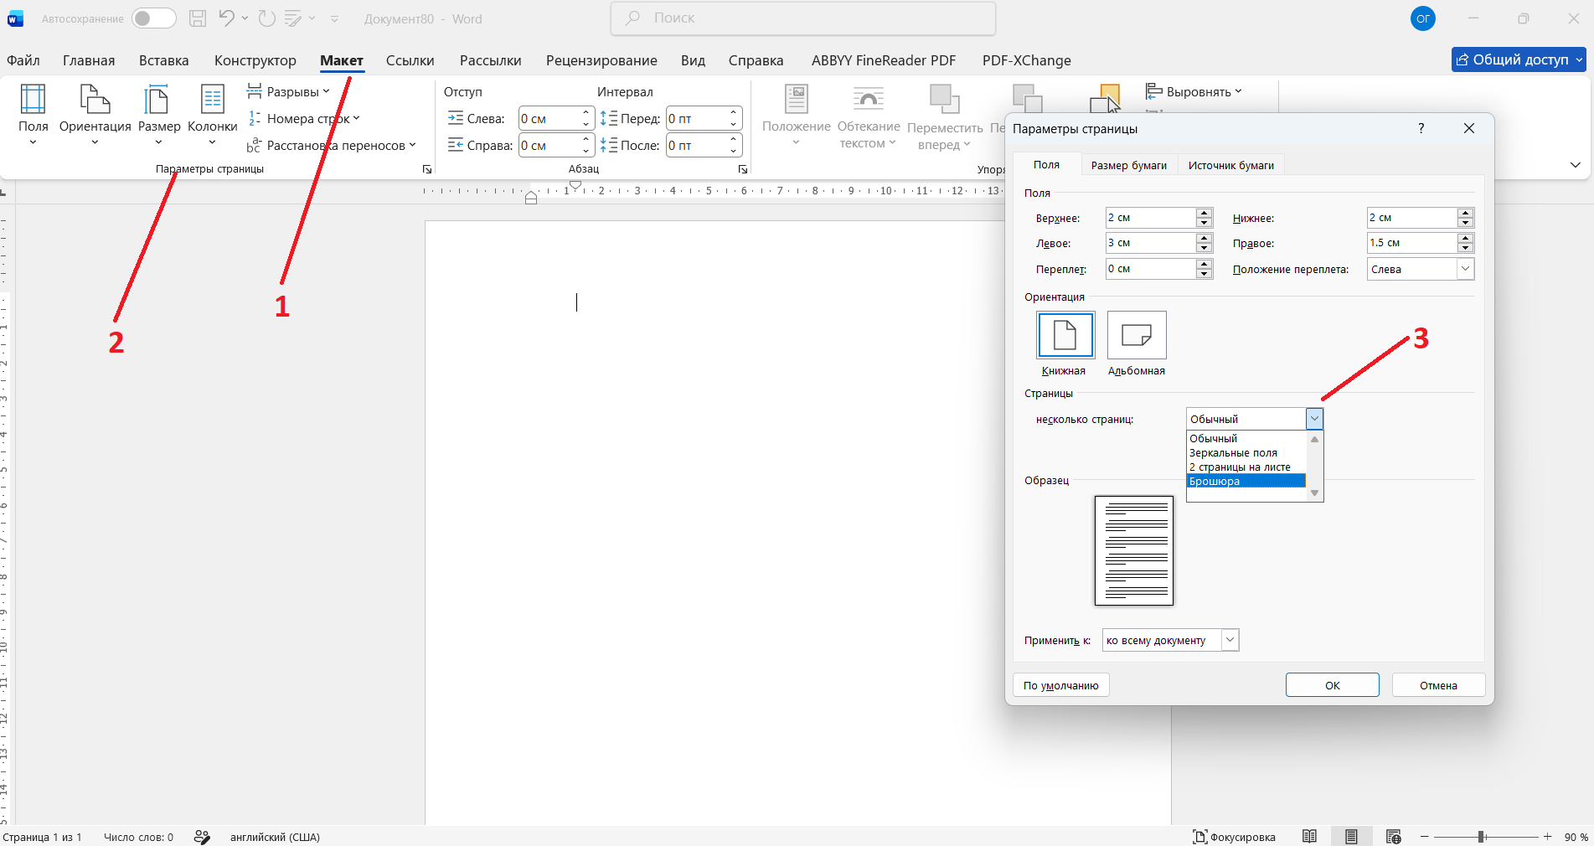
Task: Click the Верхнее margin field
Action: 1151,218
